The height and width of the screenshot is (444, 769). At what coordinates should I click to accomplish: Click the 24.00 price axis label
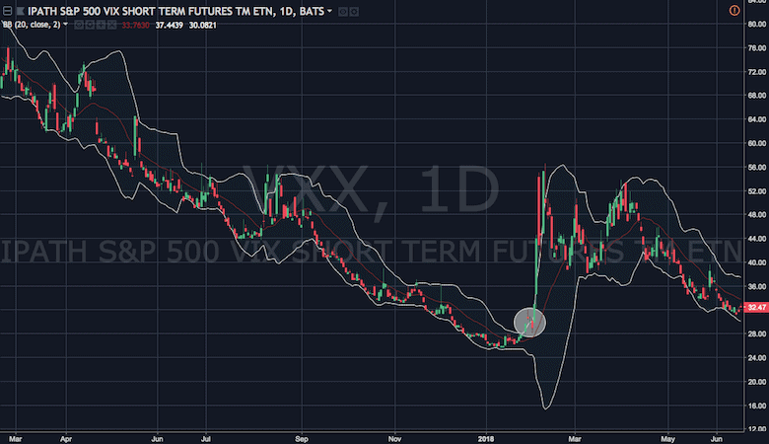click(x=757, y=358)
